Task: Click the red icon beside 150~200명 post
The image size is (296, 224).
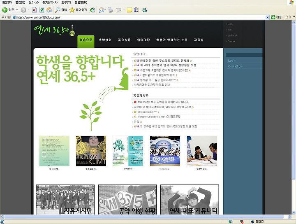Action: (x=135, y=102)
